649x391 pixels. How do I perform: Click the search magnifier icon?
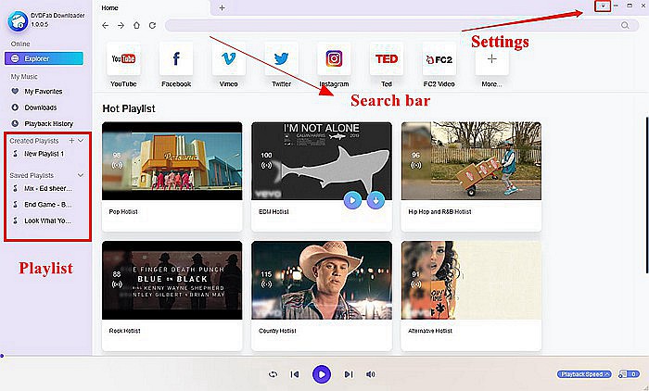625,26
